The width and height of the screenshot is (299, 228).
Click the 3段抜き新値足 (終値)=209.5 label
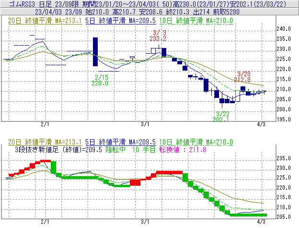[58, 149]
